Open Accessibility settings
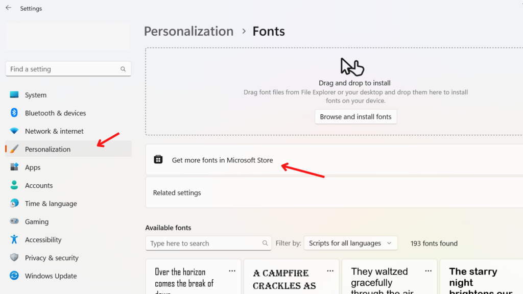 (x=68, y=239)
